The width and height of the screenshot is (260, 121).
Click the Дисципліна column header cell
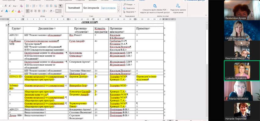(x=46, y=30)
